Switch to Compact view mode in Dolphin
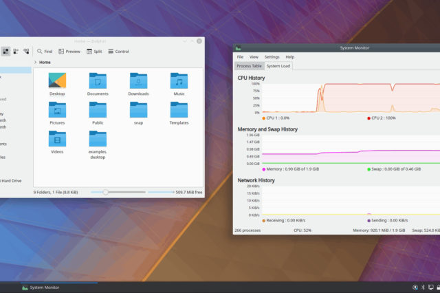 (16, 51)
